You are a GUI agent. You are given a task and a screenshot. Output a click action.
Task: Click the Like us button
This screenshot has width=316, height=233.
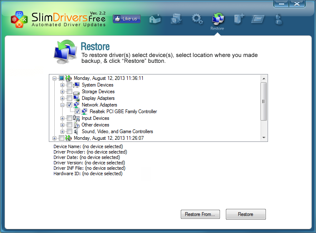click(126, 19)
